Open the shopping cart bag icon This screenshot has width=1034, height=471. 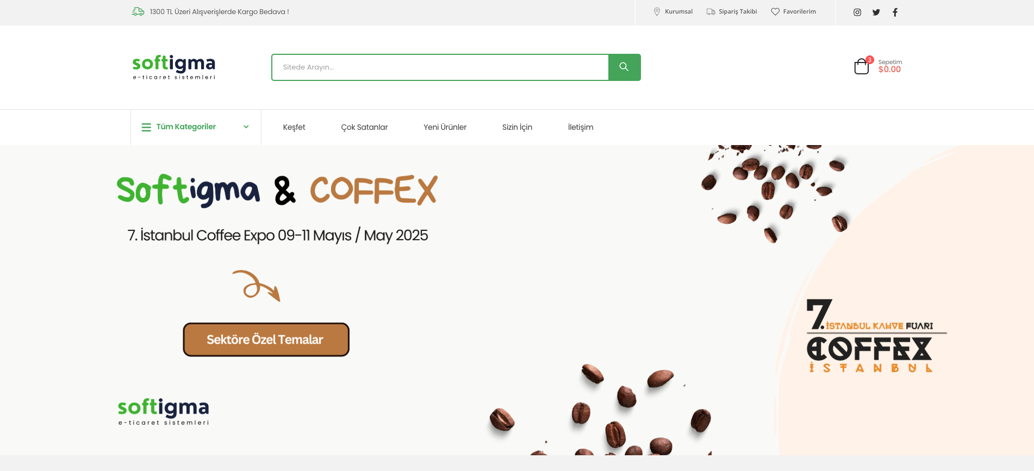click(862, 67)
